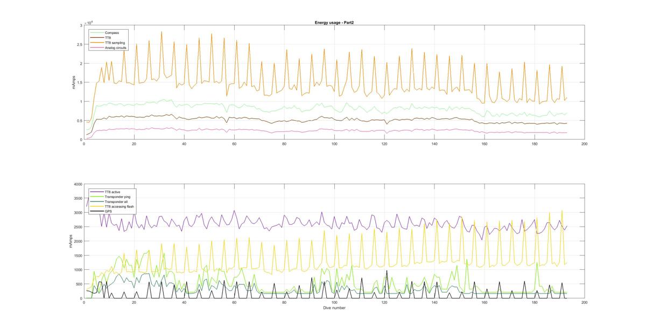Select the "1500" y-axis tick label

click(78, 256)
